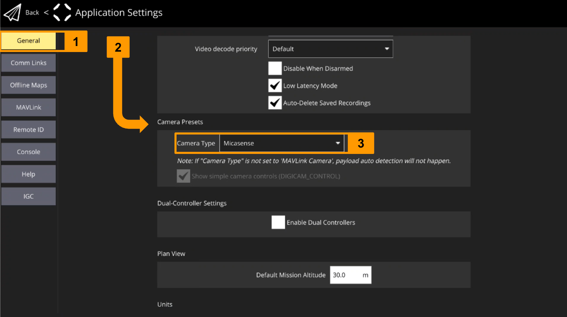Click the paper plane app icon
This screenshot has width=567, height=317.
[x=13, y=13]
